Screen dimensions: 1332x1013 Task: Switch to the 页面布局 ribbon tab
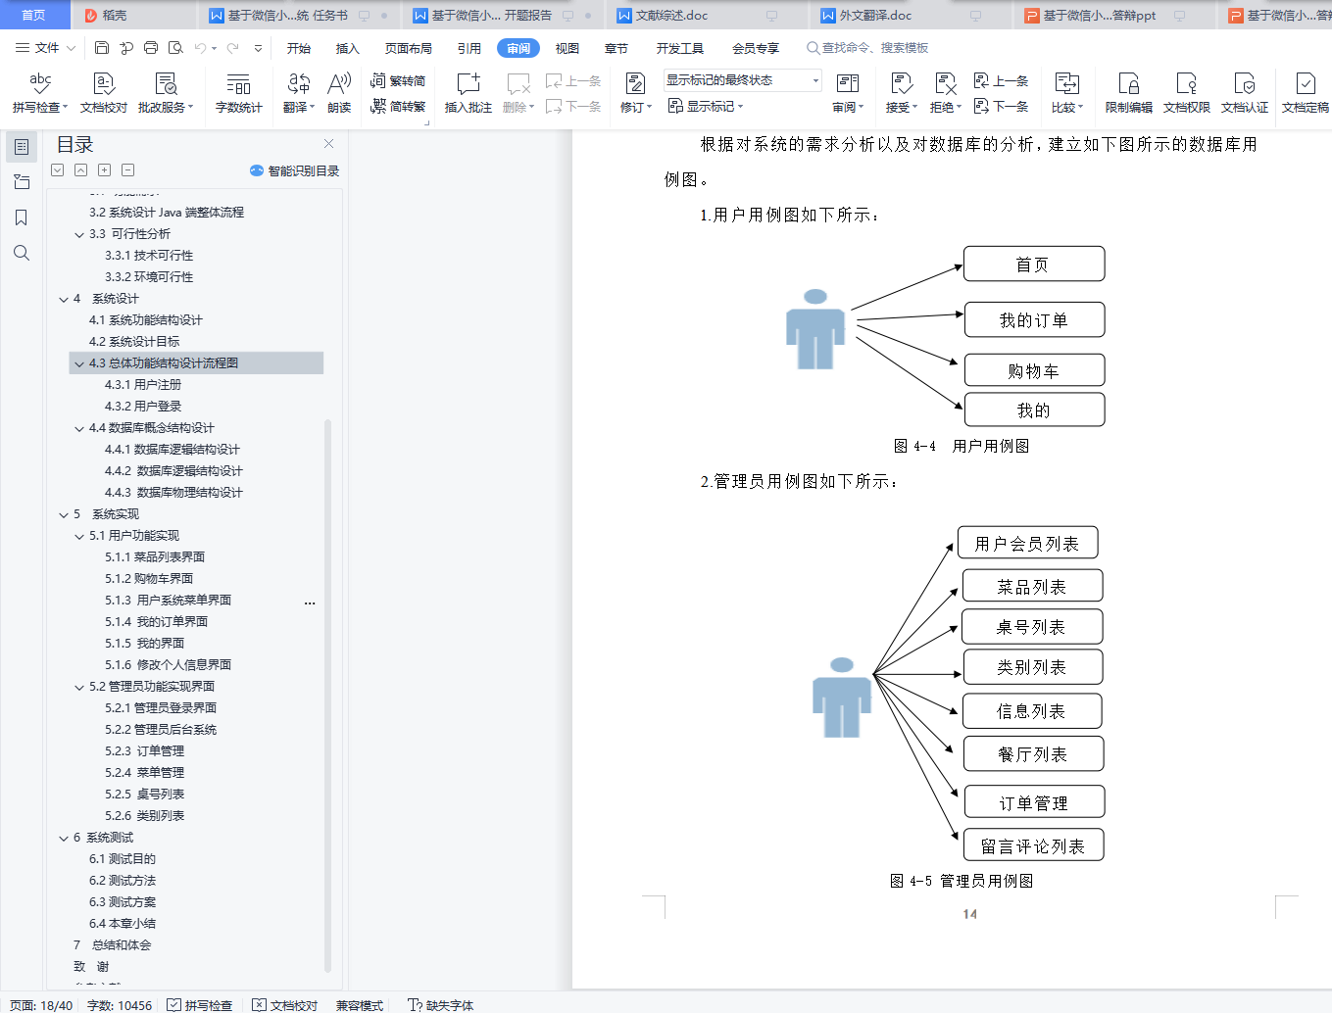click(x=409, y=48)
